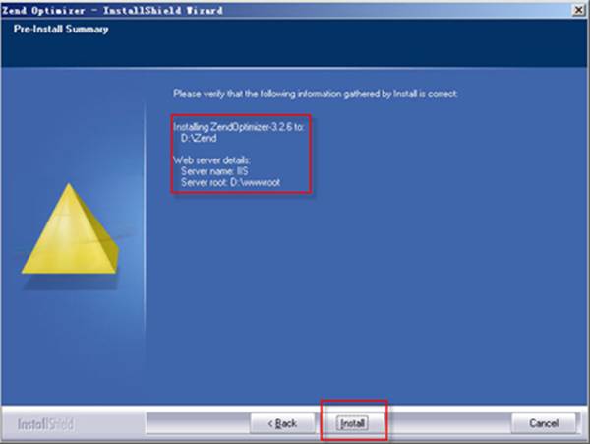Click the grey button bar between logo and Back
Viewport: 590px width, 444px height.
[x=199, y=423]
